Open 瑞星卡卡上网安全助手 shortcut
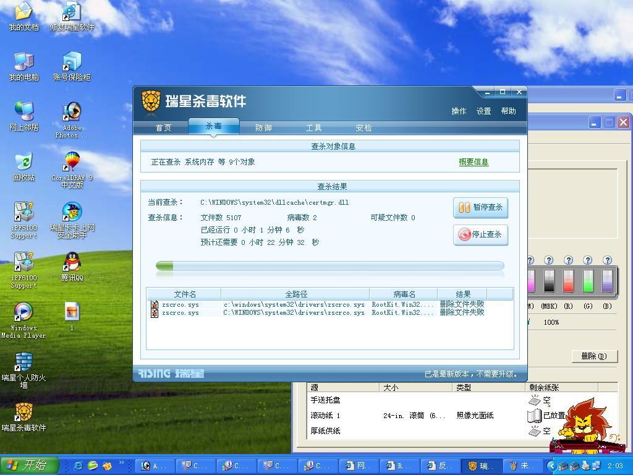 click(72, 220)
